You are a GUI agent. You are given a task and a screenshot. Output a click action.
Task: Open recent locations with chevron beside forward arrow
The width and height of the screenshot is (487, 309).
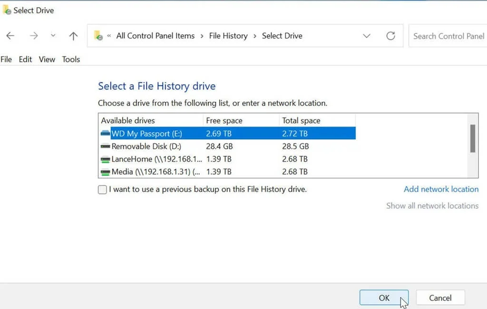tap(53, 36)
